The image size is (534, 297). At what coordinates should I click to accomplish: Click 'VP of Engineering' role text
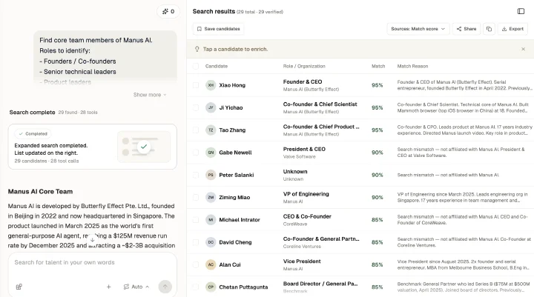(x=306, y=194)
